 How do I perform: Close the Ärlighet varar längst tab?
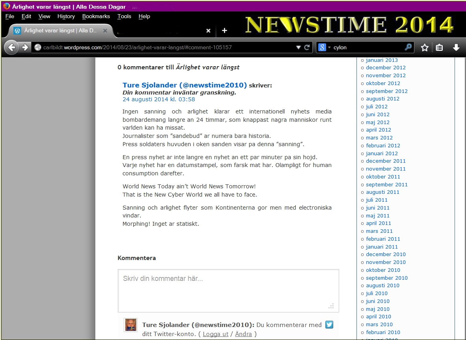click(105, 31)
